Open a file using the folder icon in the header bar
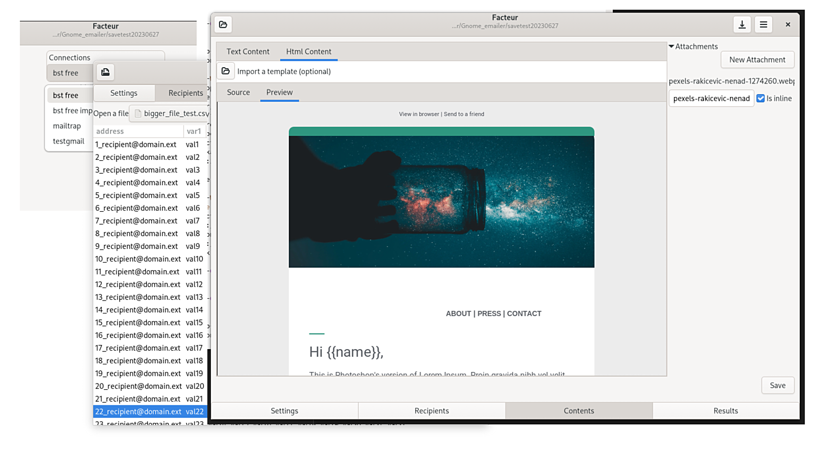 click(223, 24)
